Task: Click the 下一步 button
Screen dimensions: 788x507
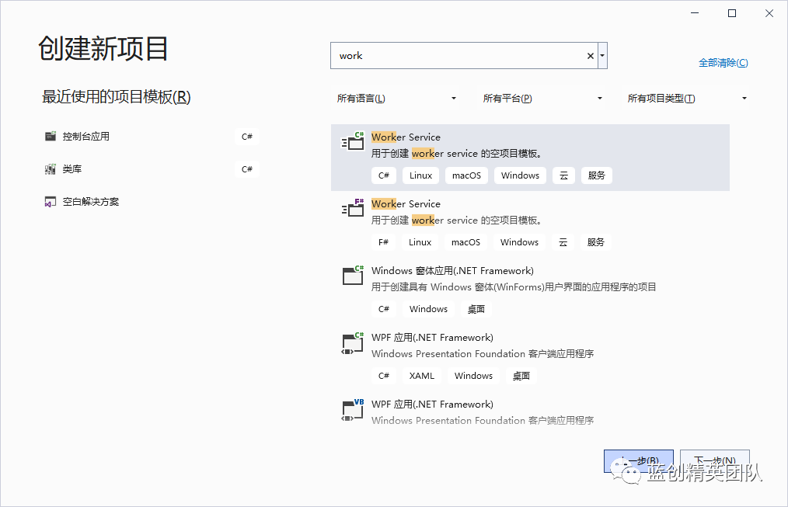Action: pyautogui.click(x=714, y=460)
